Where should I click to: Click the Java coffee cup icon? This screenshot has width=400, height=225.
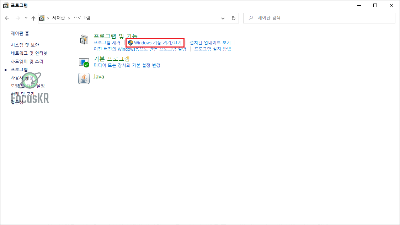(x=84, y=78)
